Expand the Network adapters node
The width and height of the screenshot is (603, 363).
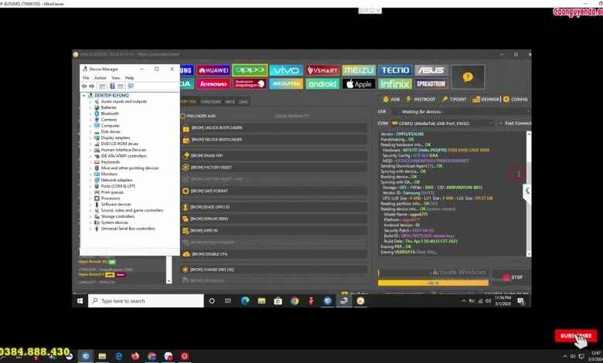coord(90,180)
